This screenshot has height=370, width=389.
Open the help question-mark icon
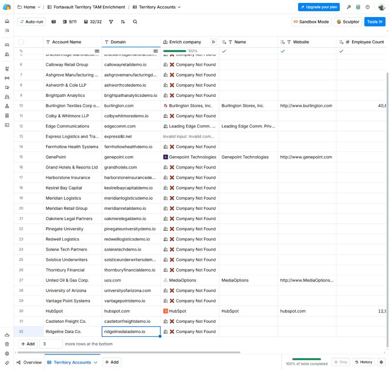pos(368,7)
